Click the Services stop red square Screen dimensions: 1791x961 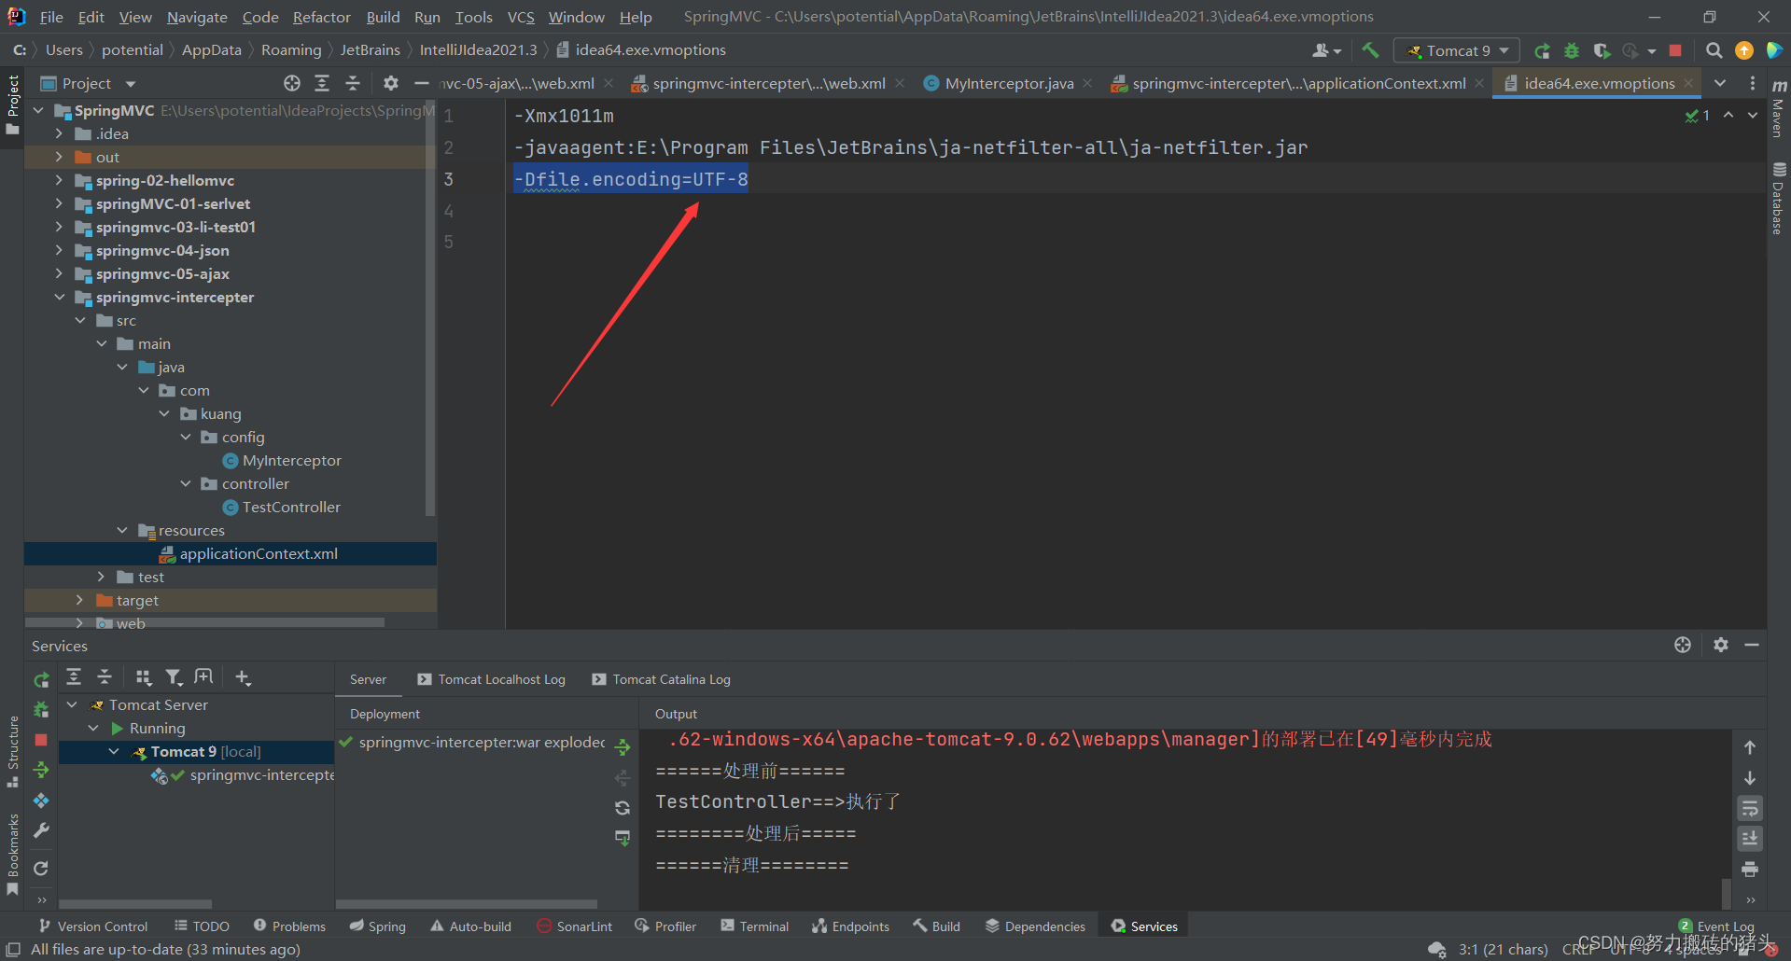click(41, 740)
